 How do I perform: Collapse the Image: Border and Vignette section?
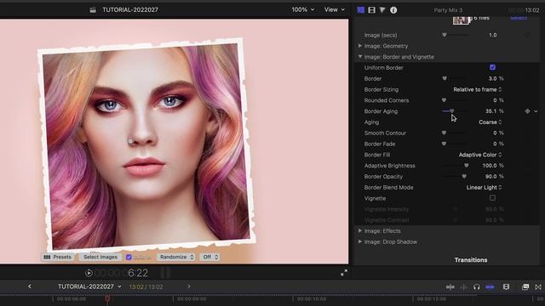[360, 57]
